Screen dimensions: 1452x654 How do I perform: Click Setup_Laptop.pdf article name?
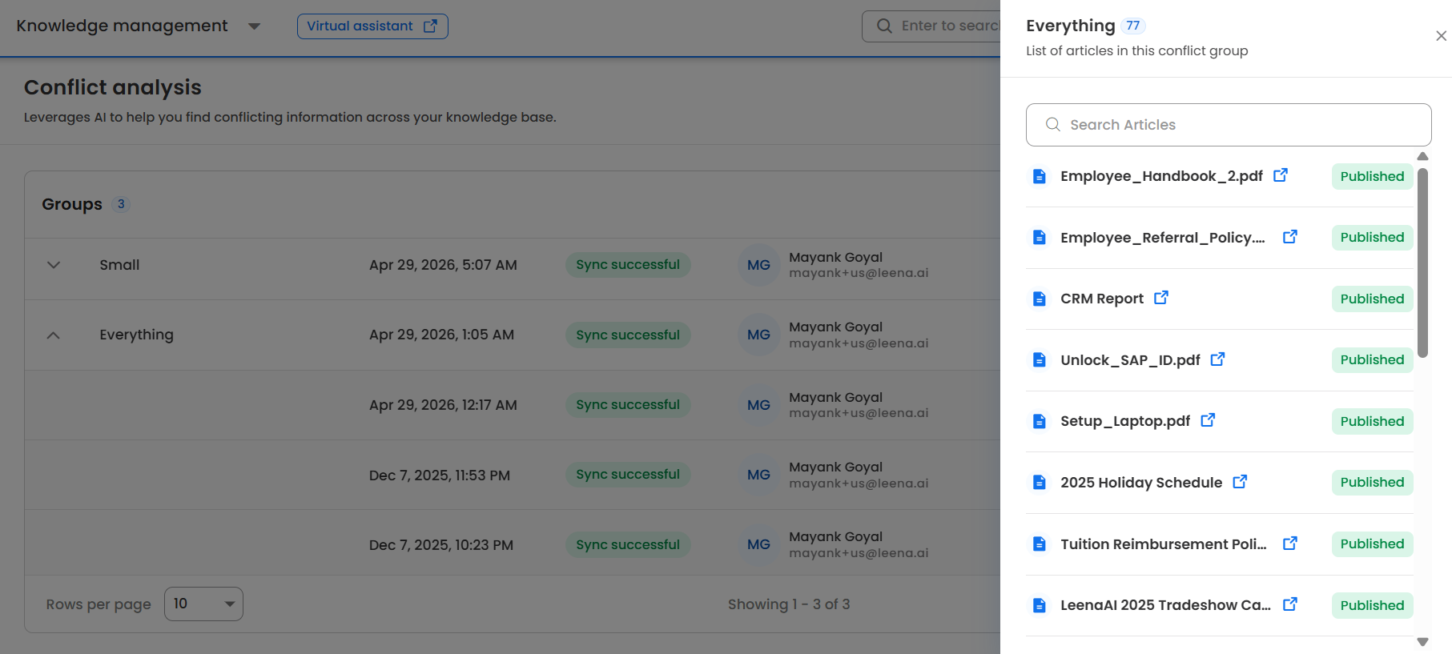(1125, 421)
